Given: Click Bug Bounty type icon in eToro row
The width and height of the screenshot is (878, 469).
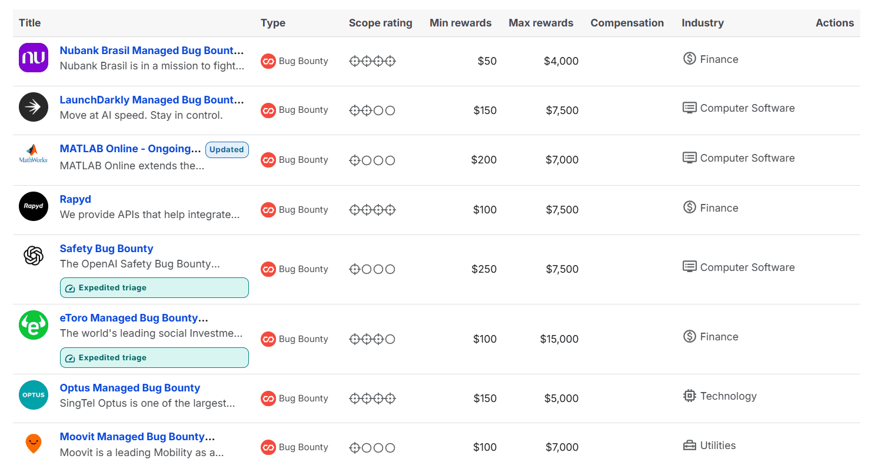Looking at the screenshot, I should pos(268,339).
